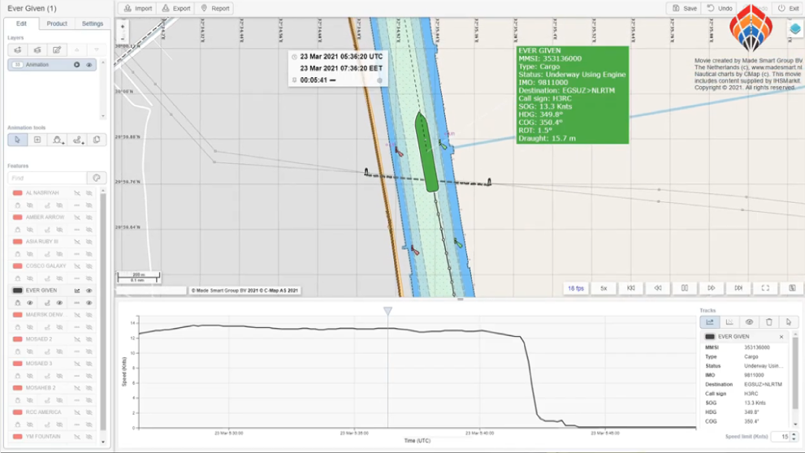The width and height of the screenshot is (805, 453).
Task: Click the Save button
Action: [x=684, y=8]
